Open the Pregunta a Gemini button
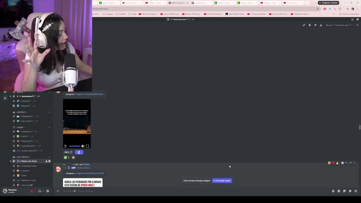Viewport: 361px width, 203px height. [x=329, y=3]
